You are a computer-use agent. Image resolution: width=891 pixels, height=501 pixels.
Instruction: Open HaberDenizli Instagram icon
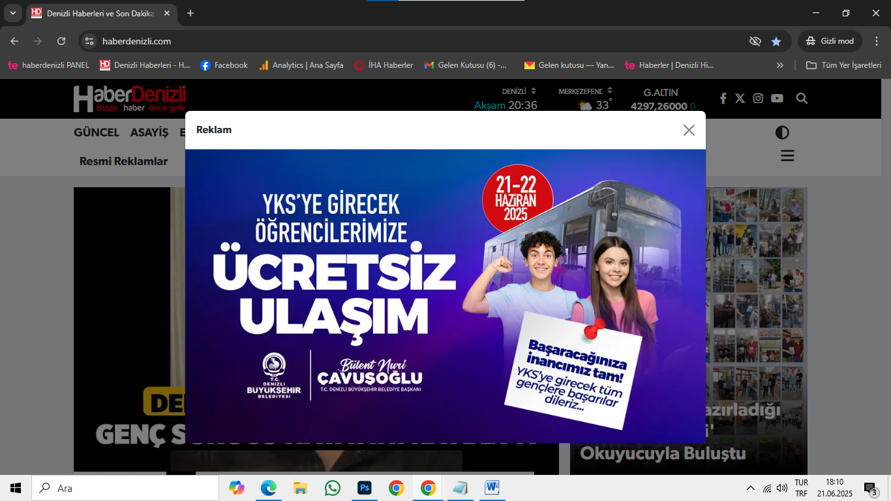[758, 99]
